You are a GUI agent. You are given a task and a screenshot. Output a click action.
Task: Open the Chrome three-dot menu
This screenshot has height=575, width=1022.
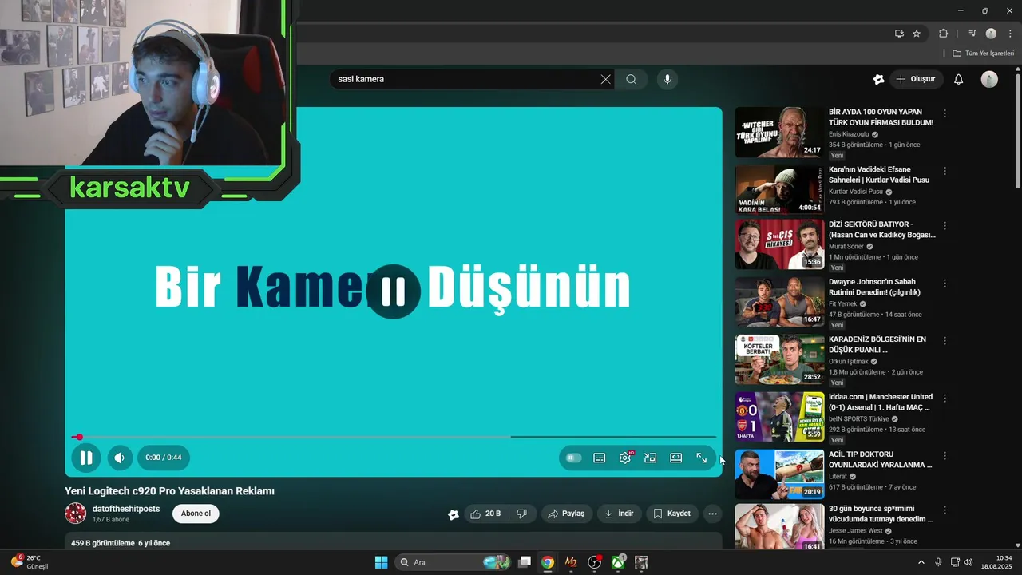(x=1010, y=34)
